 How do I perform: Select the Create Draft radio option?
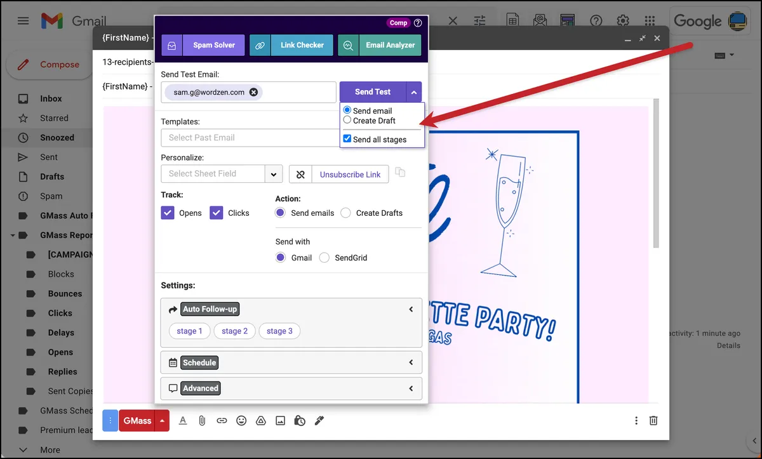(347, 120)
